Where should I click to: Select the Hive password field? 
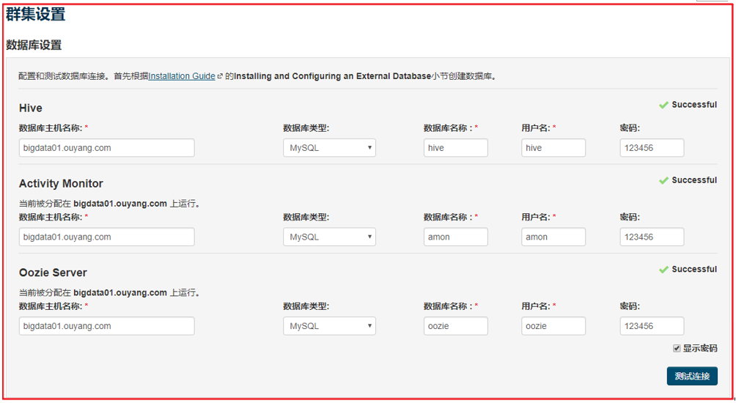tap(652, 148)
